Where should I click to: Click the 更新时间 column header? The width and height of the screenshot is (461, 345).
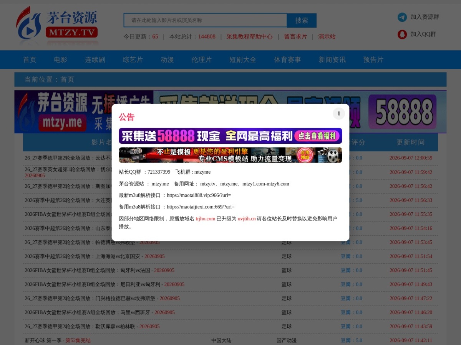(x=411, y=142)
